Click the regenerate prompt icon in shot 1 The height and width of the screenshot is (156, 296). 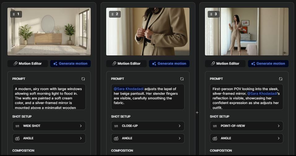[83, 79]
